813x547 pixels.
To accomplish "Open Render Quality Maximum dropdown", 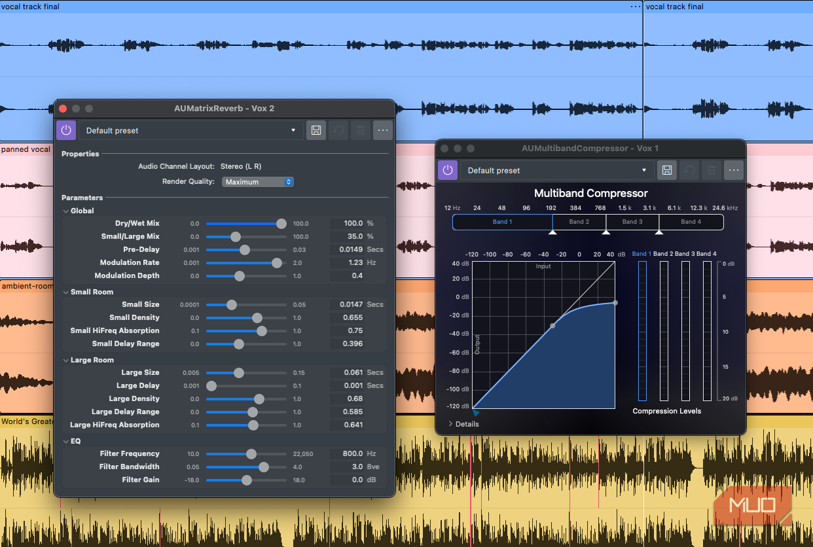I will pos(258,182).
